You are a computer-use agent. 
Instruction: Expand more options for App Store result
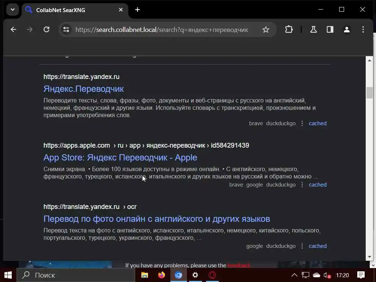click(302, 185)
